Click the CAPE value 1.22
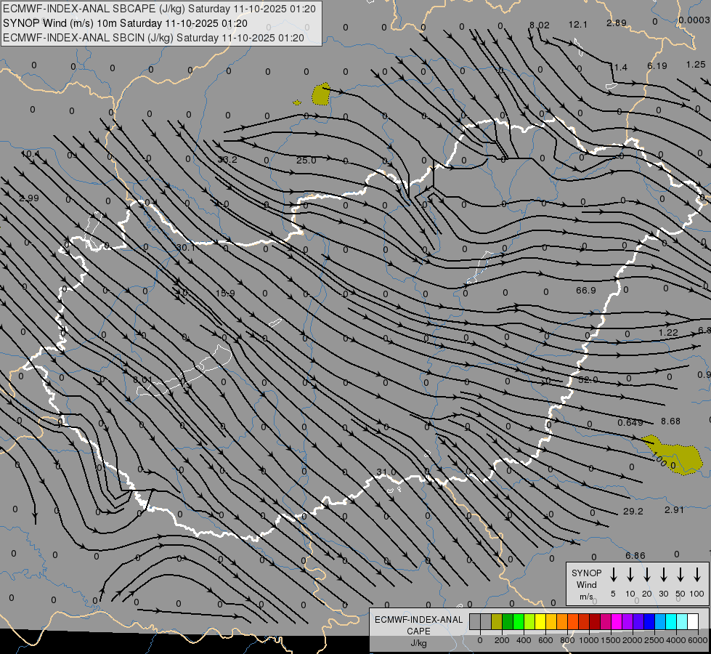Screen dimensions: 711x654 668,333
